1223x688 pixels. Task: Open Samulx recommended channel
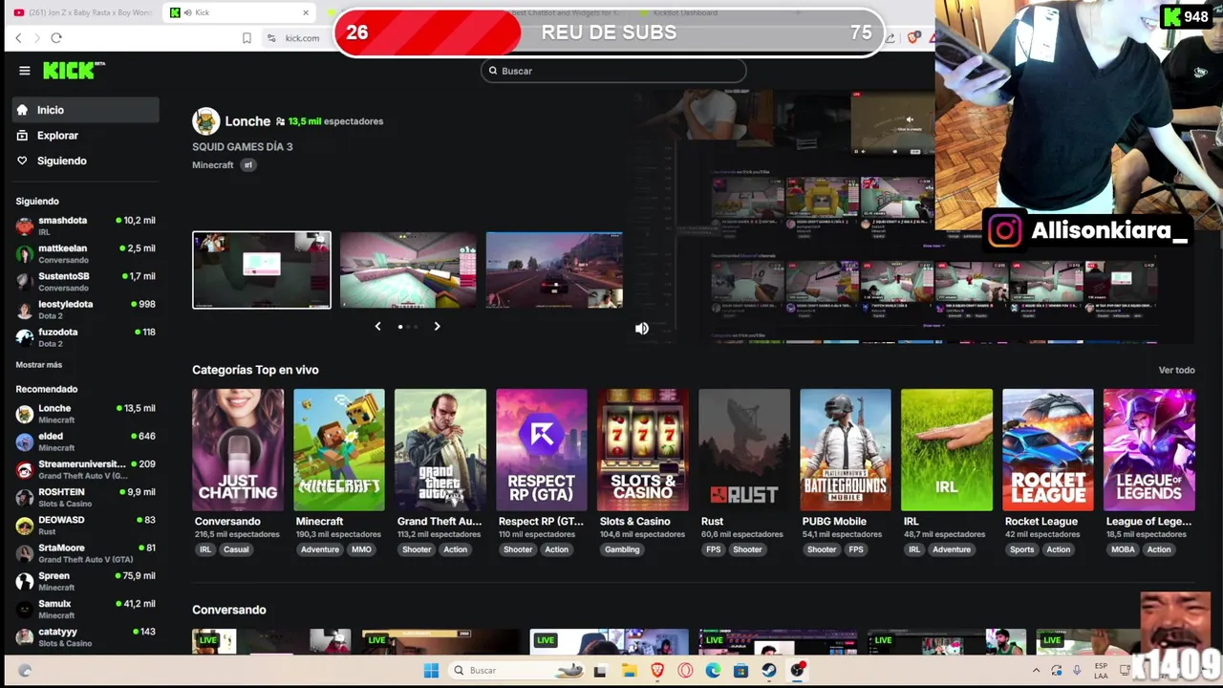[x=86, y=609]
